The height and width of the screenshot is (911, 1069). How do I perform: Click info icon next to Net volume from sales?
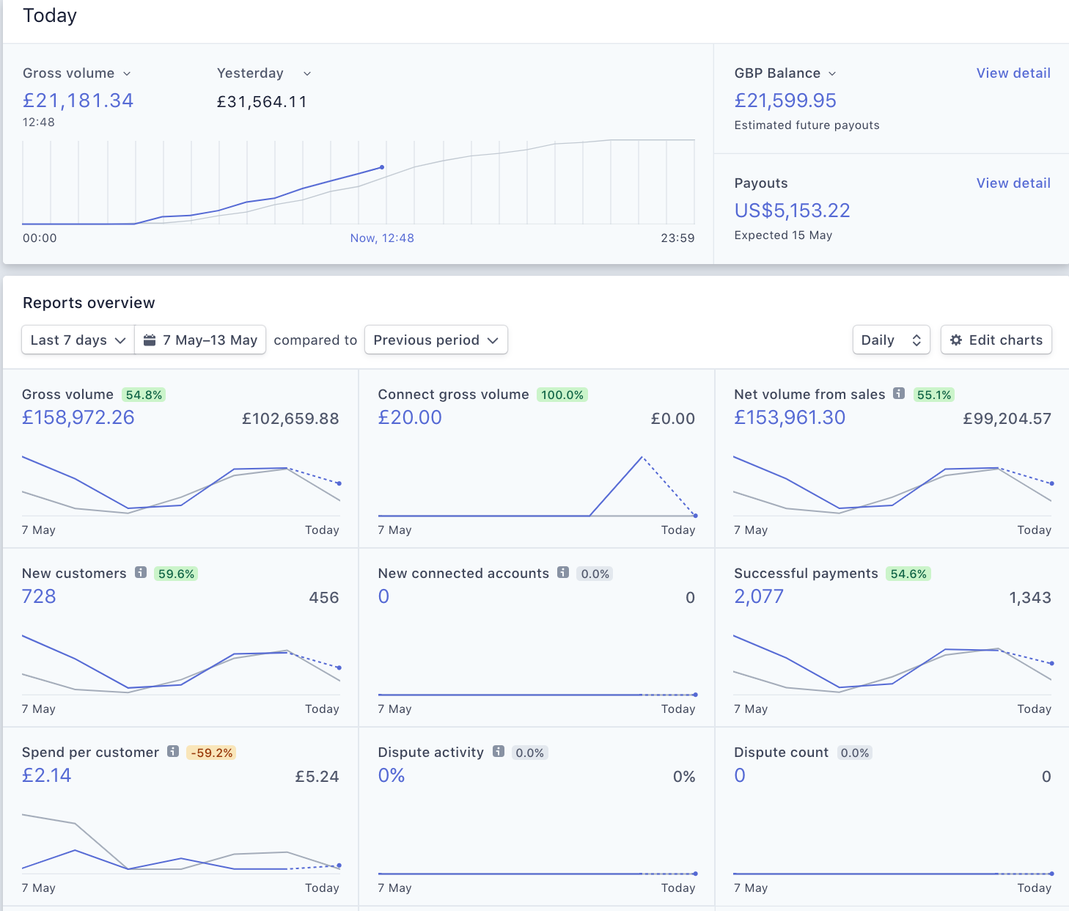898,394
